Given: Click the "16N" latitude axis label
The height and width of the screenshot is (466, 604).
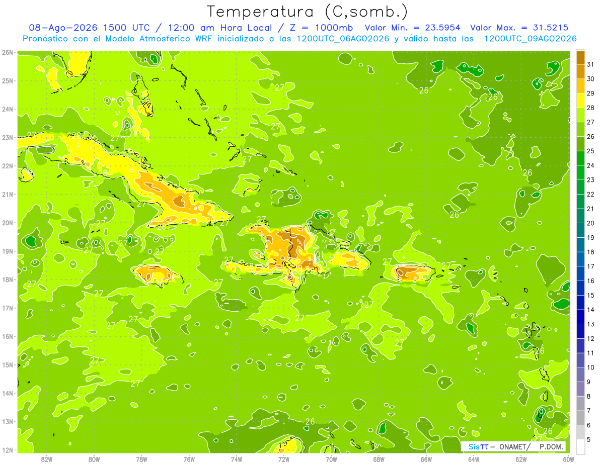Looking at the screenshot, I should pyautogui.click(x=8, y=336).
